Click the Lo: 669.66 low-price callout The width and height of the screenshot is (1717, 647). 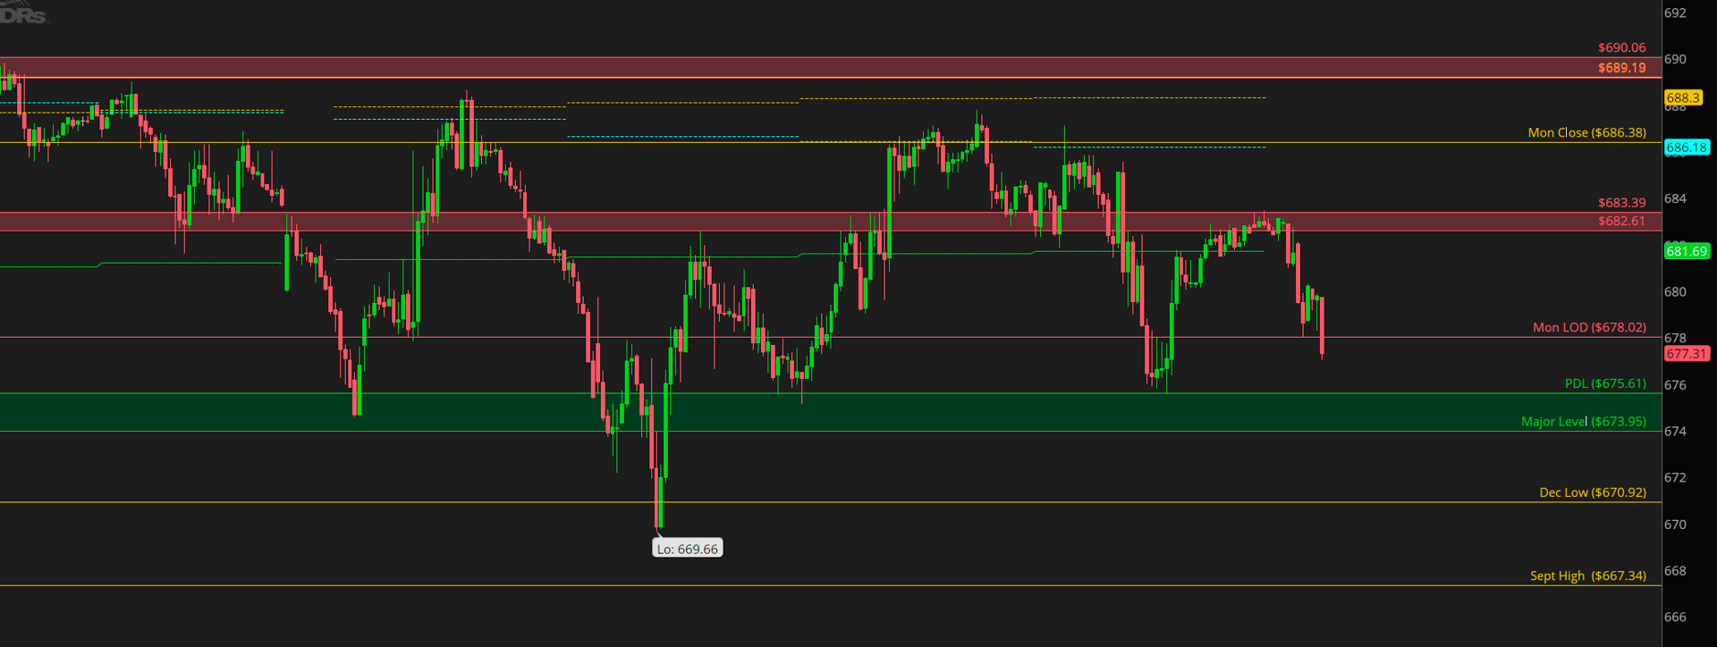(687, 549)
